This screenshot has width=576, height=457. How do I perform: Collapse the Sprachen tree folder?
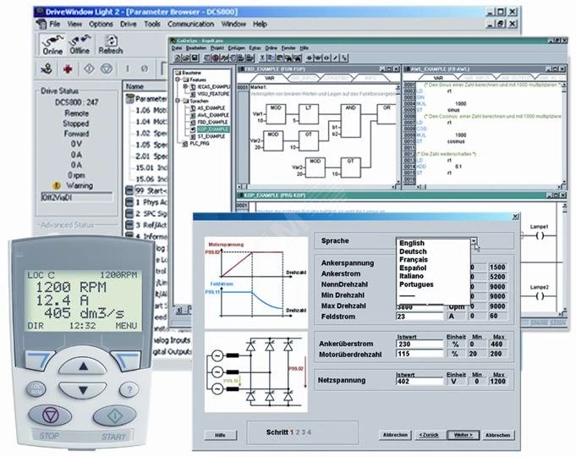[178, 101]
